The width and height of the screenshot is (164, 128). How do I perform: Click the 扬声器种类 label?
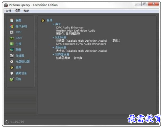point(63,58)
